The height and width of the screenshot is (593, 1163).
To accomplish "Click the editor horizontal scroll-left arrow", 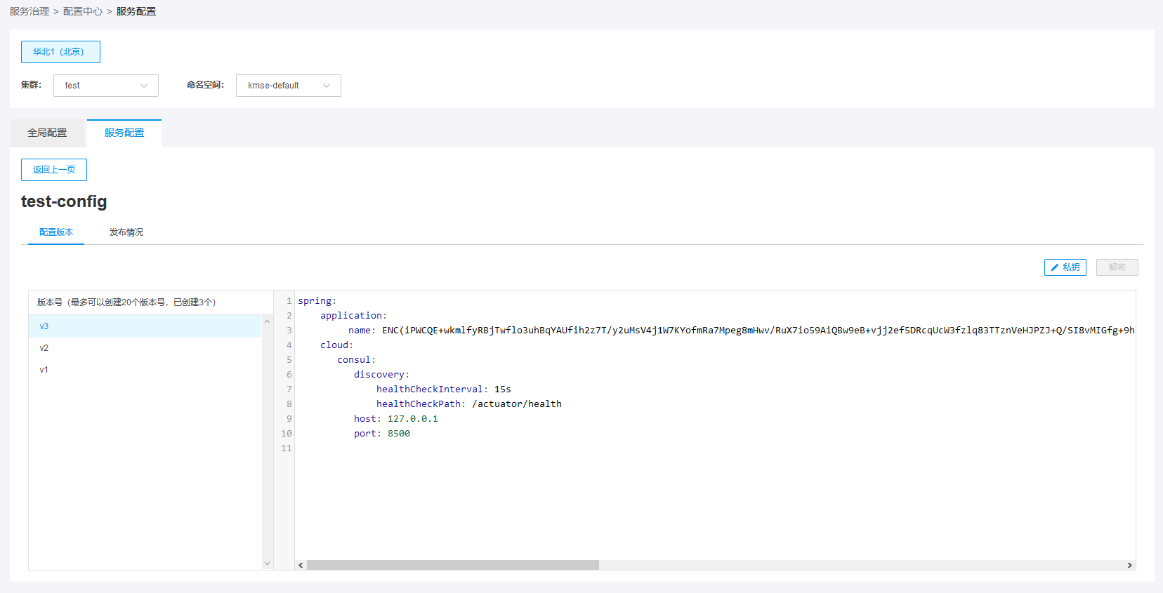I will pyautogui.click(x=301, y=565).
